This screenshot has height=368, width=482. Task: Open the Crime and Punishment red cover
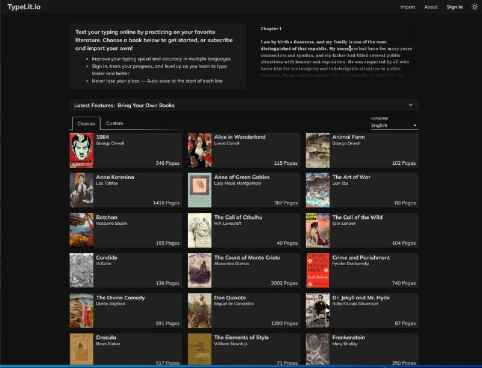click(x=318, y=270)
